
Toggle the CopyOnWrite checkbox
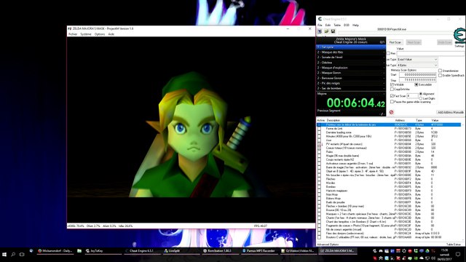pyautogui.click(x=392, y=89)
